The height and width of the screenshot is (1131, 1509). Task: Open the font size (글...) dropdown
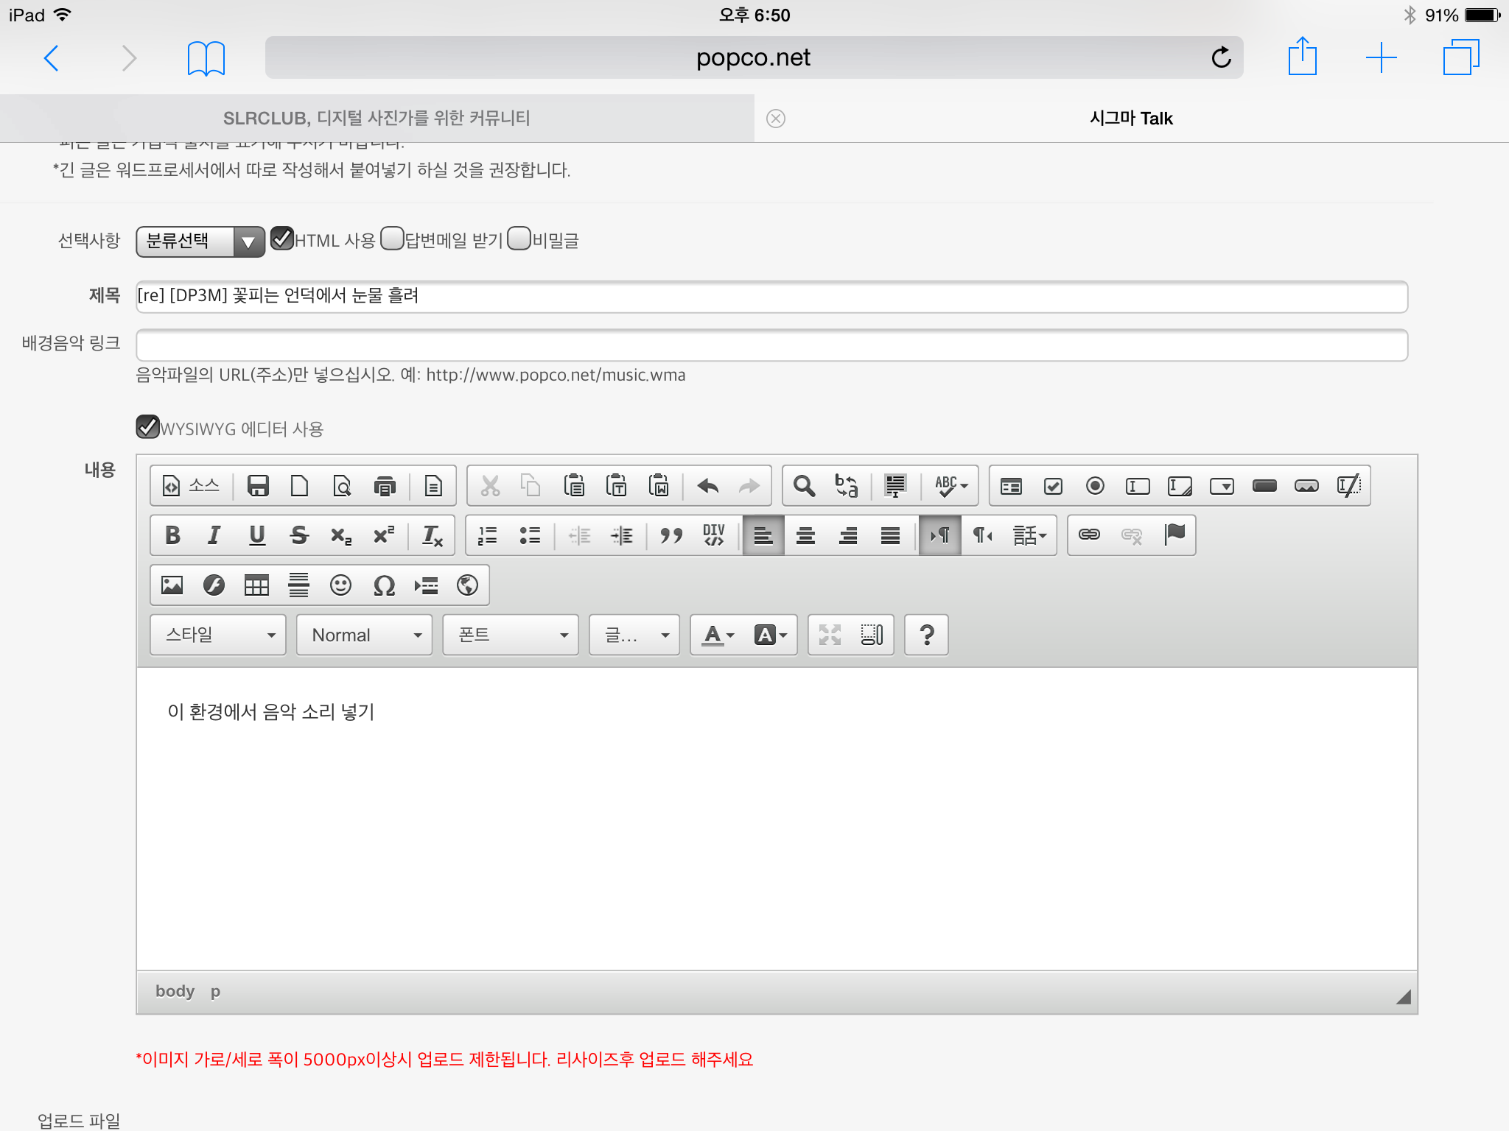[634, 635]
